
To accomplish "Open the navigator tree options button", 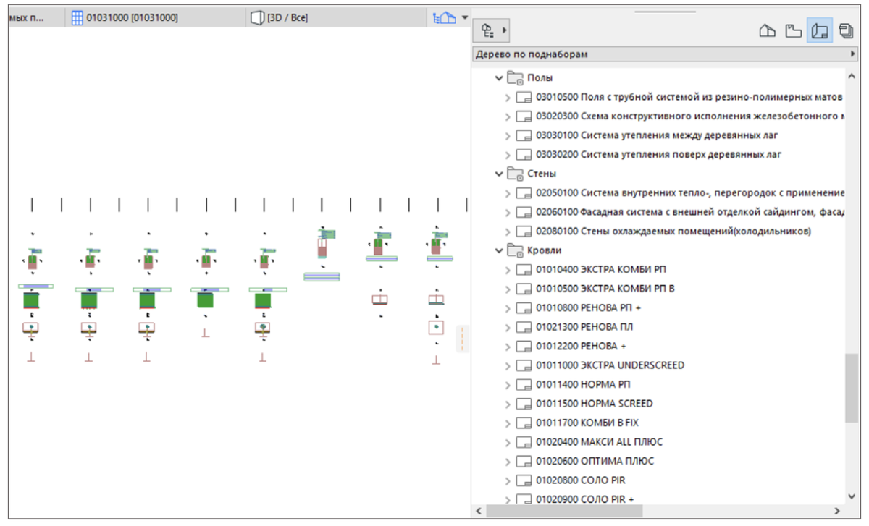I will tap(492, 31).
